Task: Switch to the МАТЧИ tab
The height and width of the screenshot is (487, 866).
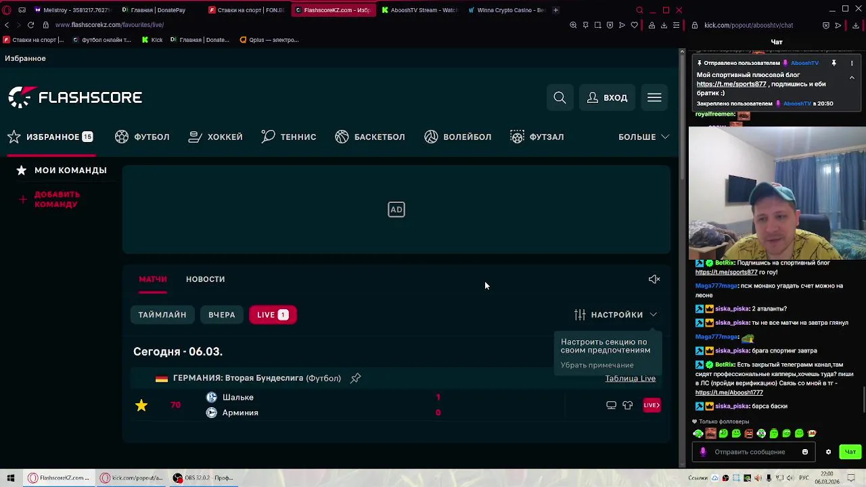Action: (x=153, y=279)
